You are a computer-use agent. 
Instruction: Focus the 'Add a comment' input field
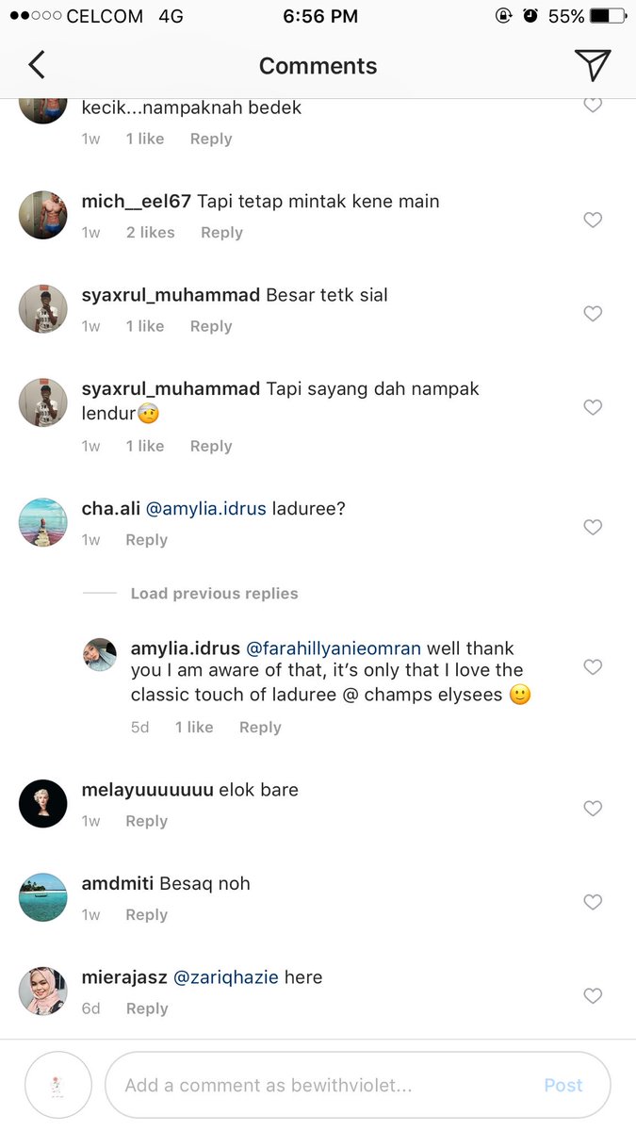pyautogui.click(x=358, y=1085)
